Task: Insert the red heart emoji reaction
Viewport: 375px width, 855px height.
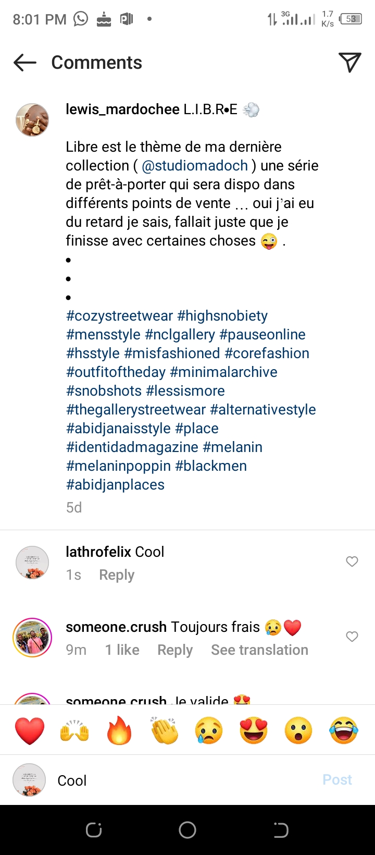Action: 30,730
